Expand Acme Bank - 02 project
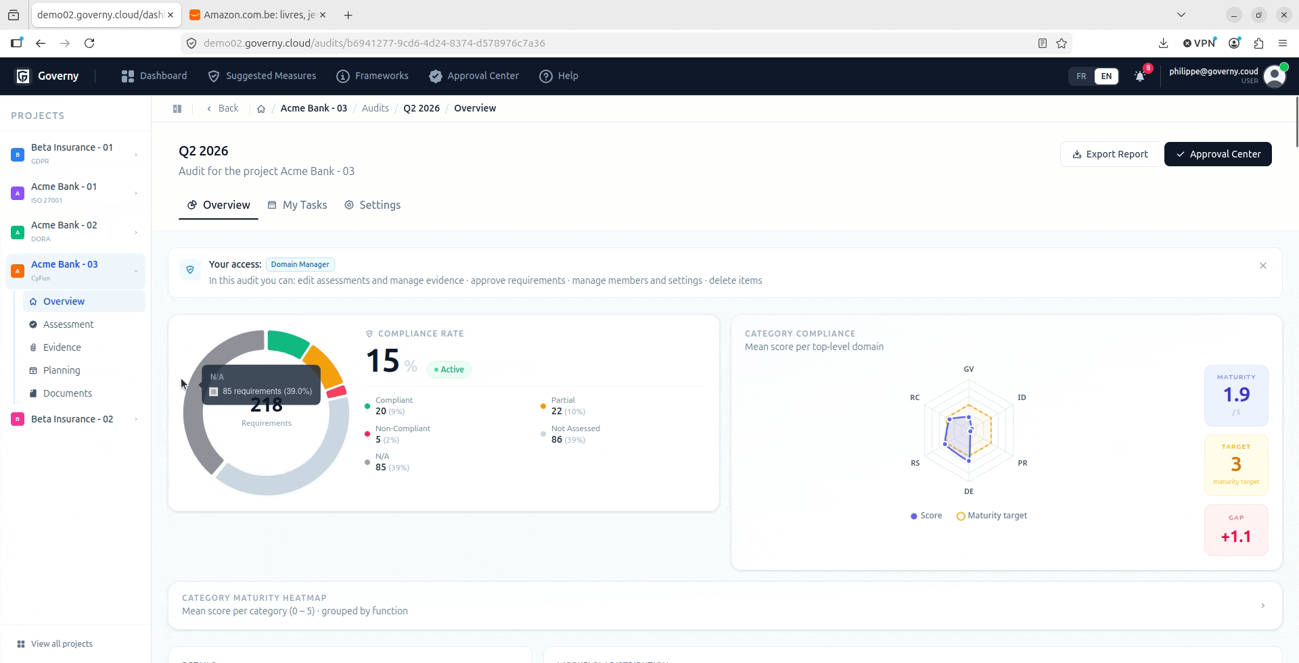 click(136, 232)
